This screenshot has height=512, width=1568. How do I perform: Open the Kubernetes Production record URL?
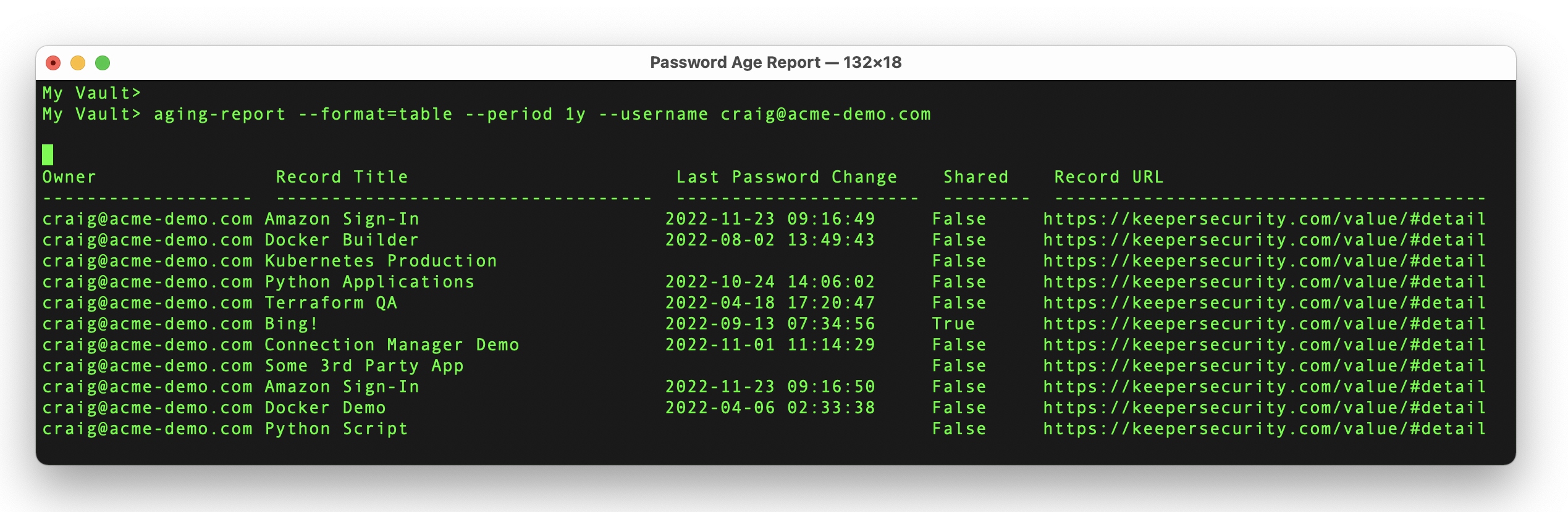(x=1264, y=261)
